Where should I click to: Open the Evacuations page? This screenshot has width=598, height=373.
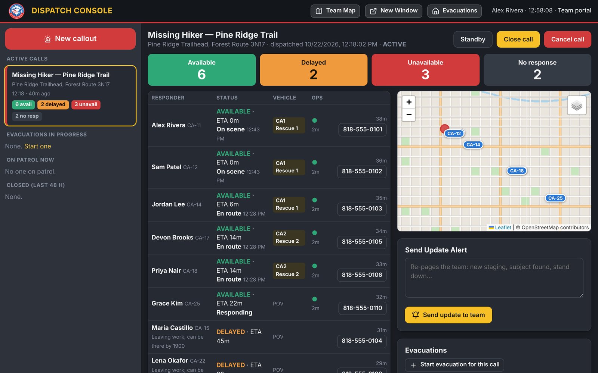pyautogui.click(x=454, y=11)
